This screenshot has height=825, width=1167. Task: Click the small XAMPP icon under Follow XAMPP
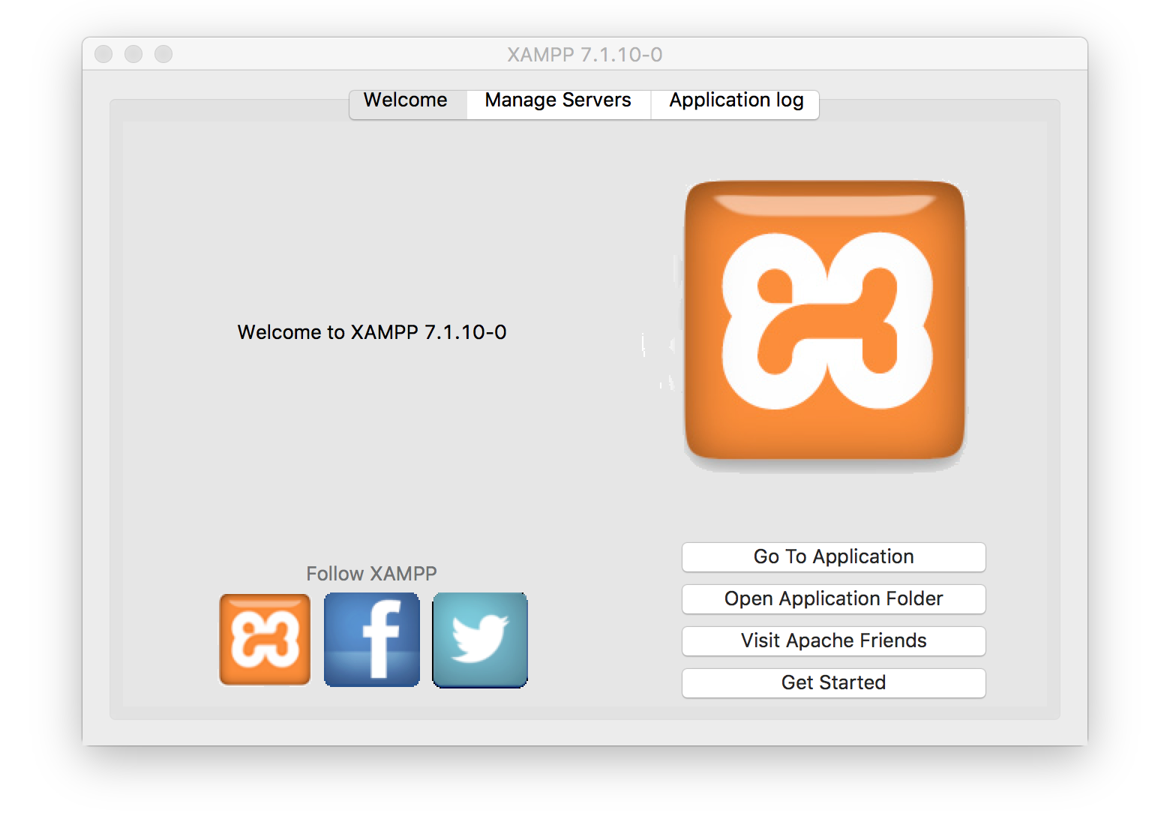click(265, 640)
